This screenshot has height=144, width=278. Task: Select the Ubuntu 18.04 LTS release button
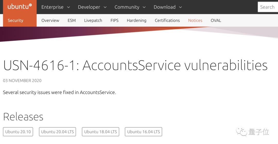[x=101, y=132]
